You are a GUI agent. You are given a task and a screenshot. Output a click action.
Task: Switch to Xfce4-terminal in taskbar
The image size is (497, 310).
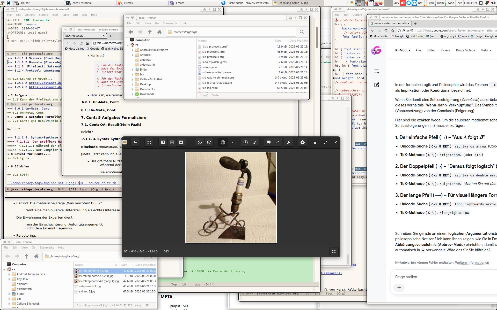[91, 3]
